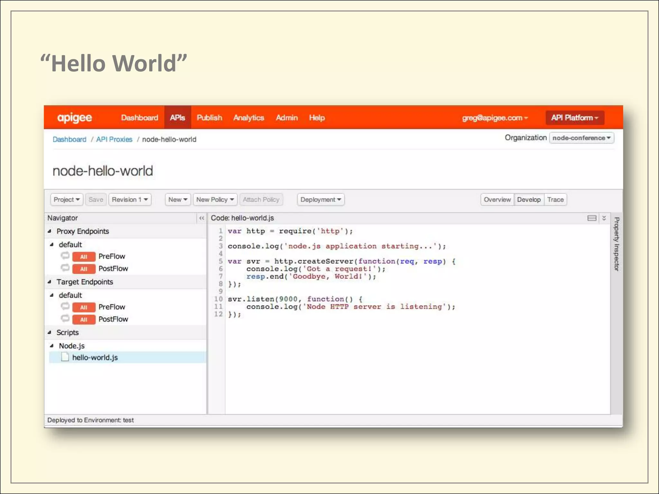659x494 pixels.
Task: Switch to the Trace tab
Action: pos(555,199)
